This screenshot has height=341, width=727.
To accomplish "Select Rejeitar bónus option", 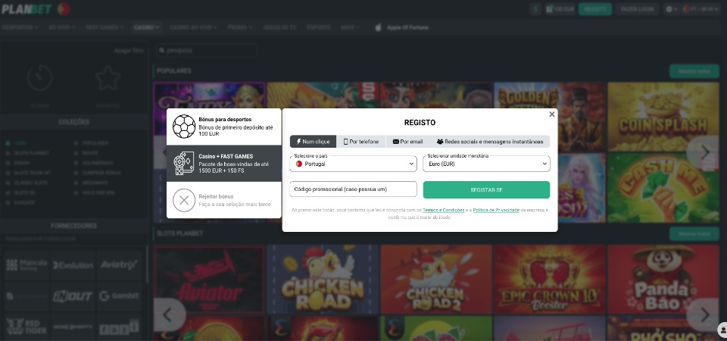I will 224,200.
